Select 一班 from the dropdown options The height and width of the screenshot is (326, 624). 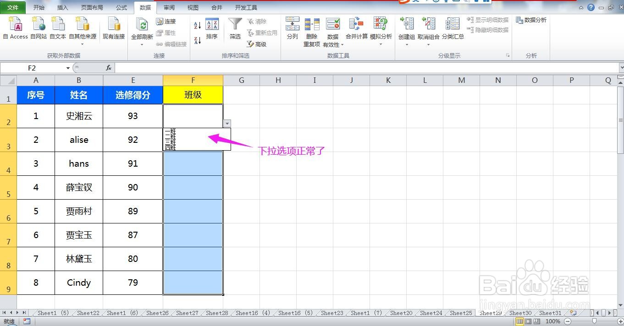tap(170, 132)
